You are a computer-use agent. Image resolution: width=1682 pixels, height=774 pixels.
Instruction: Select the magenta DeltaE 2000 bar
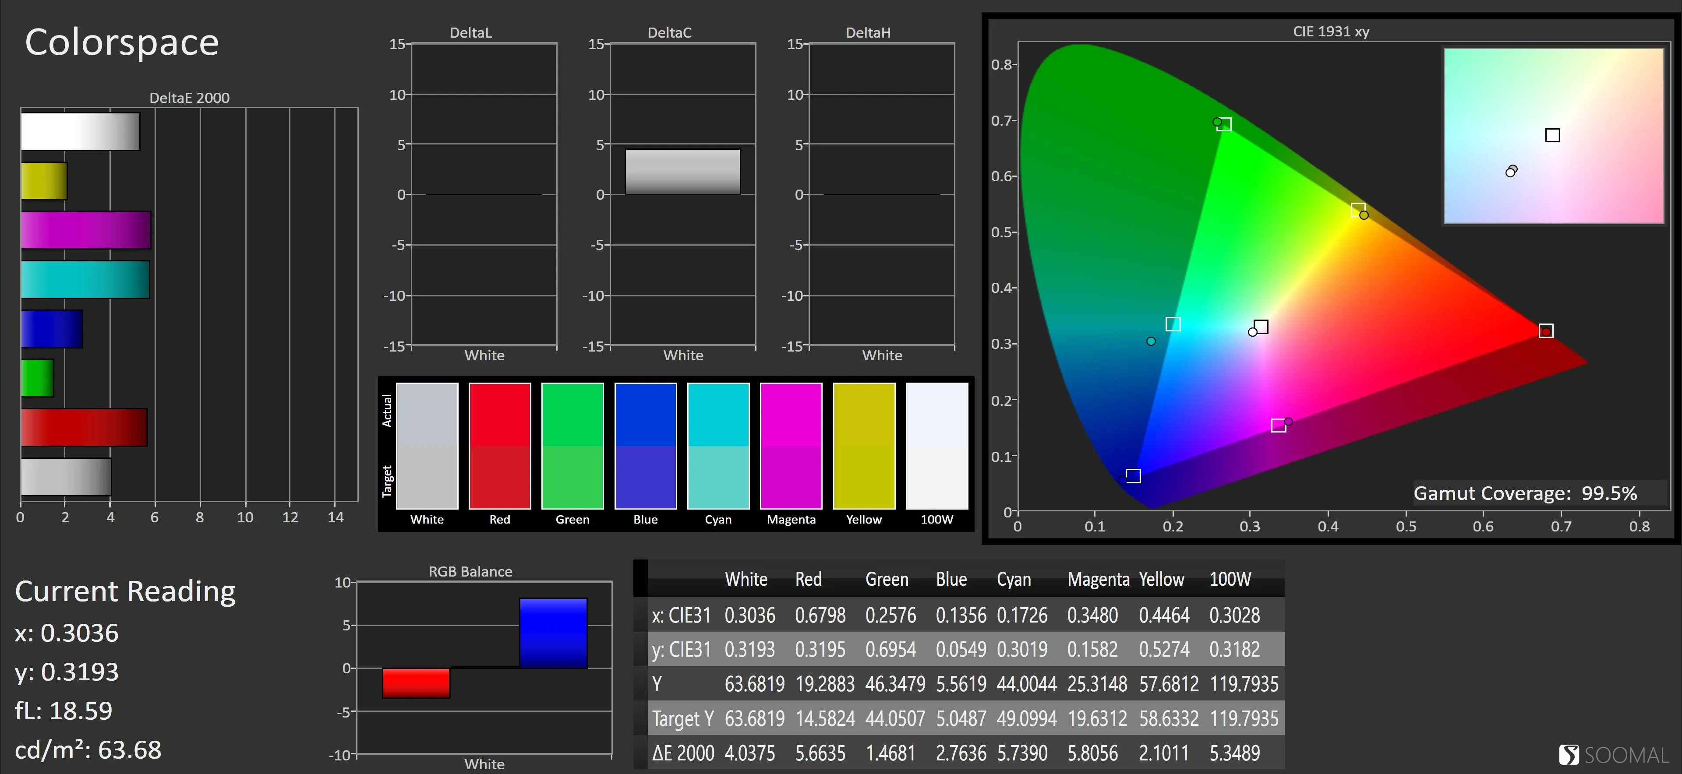pos(85,230)
